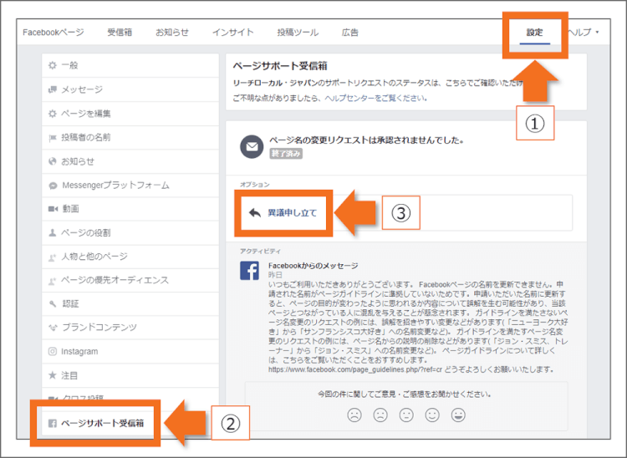Select ページの役割 in the sidebar
This screenshot has width=627, height=458.
point(130,232)
